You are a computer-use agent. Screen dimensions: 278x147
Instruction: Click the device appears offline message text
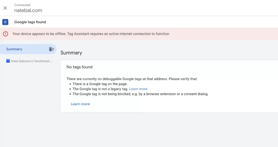click(91, 34)
